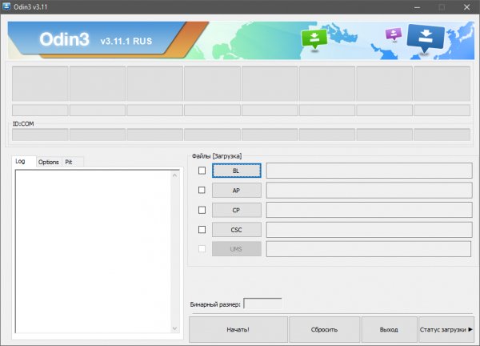Choose a firmware file with AP button

[237, 191]
